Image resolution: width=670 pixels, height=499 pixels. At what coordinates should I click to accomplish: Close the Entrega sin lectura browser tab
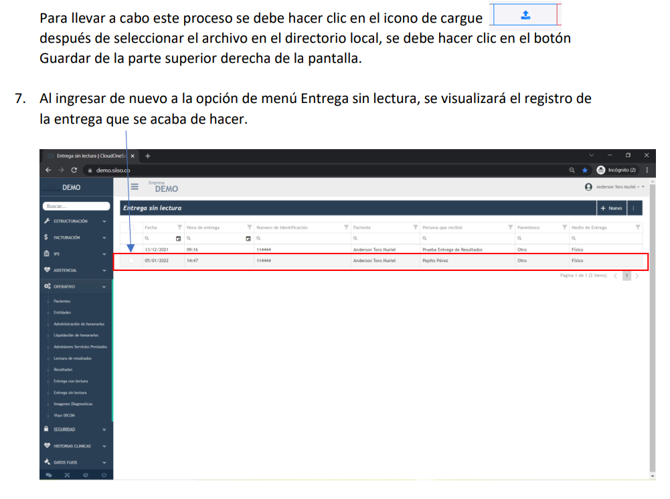[x=133, y=156]
